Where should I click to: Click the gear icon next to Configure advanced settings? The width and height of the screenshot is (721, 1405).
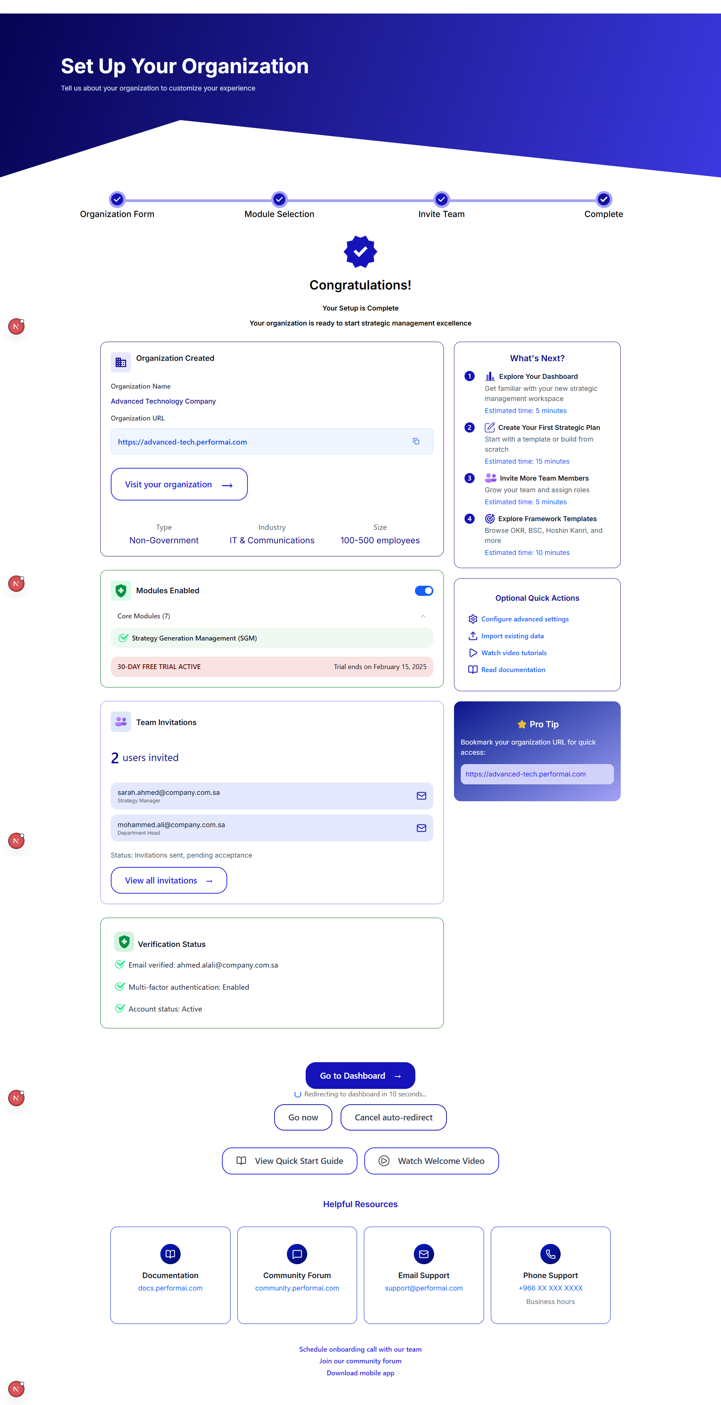[473, 619]
